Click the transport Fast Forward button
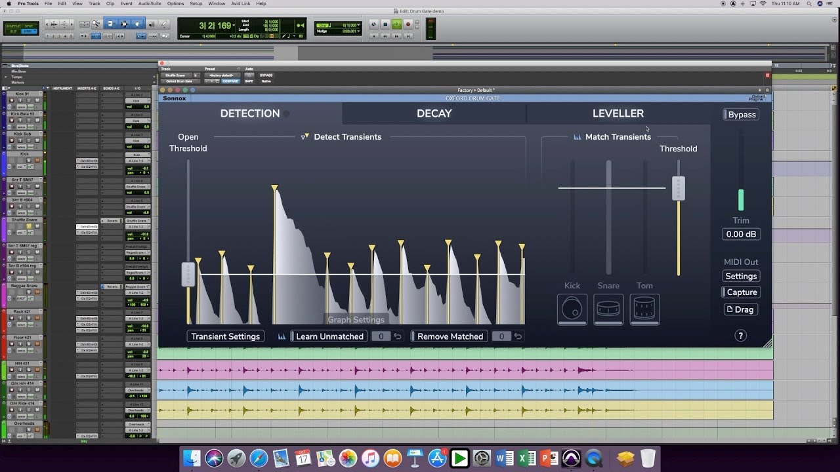840x472 pixels. [x=397, y=36]
